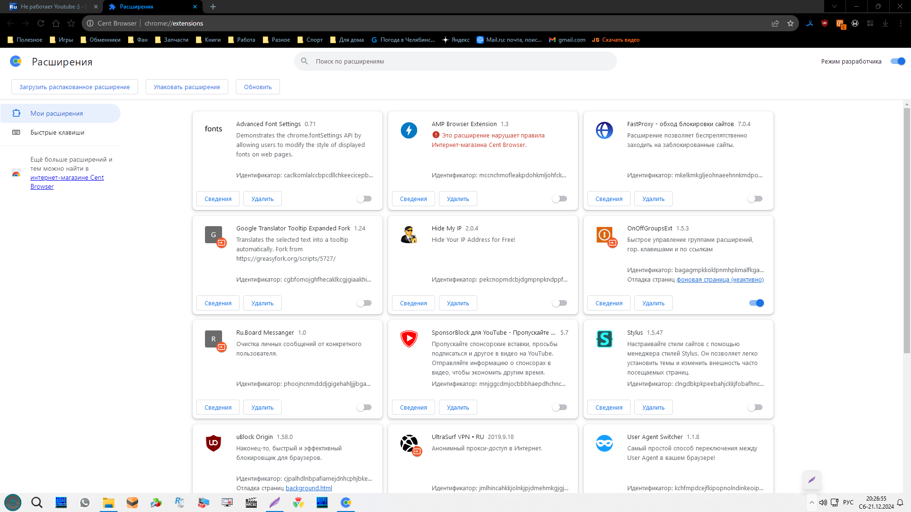911x512 pixels.
Task: Open the Cent Browser taskbar icon
Action: (x=346, y=503)
